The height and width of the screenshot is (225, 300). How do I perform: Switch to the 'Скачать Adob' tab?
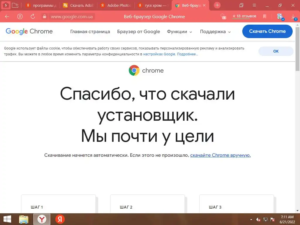coord(79,5)
